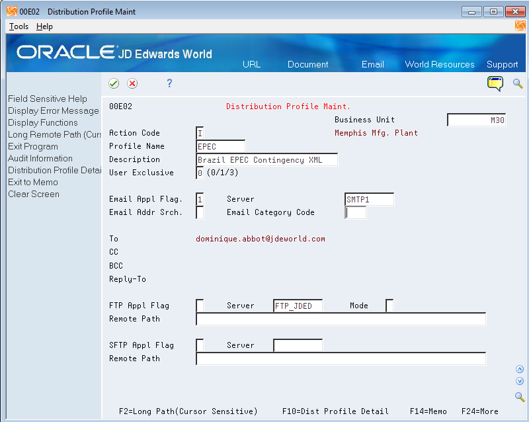This screenshot has width=529, height=422.
Task: Click the scroll down arrow icon
Action: 520,381
